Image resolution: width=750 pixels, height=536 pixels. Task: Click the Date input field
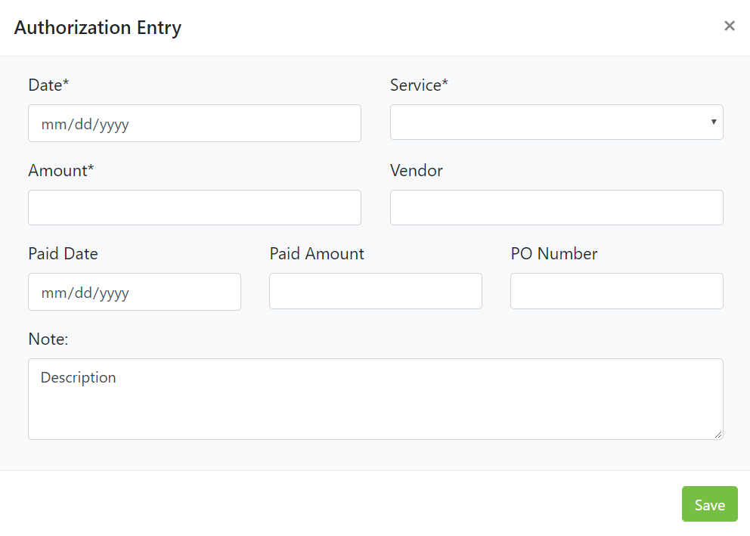[x=194, y=123]
